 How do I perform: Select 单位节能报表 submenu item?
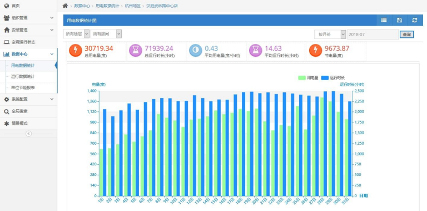click(23, 88)
